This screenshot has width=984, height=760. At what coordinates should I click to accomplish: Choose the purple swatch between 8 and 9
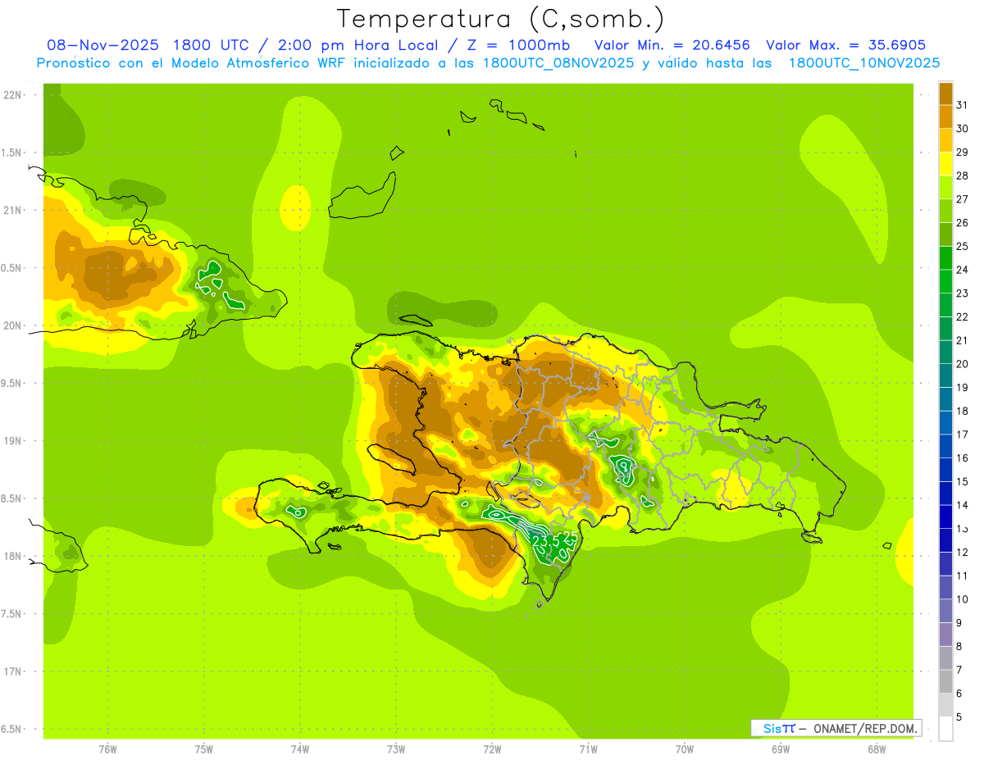pyautogui.click(x=945, y=635)
